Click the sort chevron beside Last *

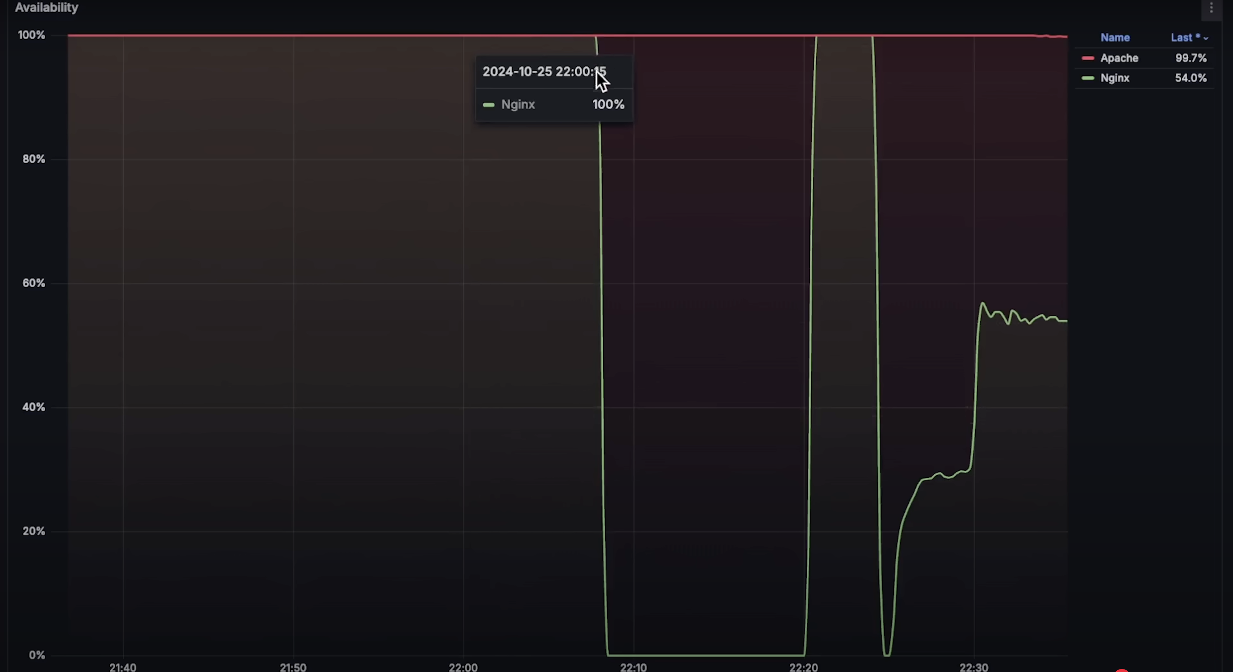point(1205,38)
